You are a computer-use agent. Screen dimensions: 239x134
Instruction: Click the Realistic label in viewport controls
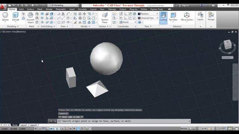[21, 32]
